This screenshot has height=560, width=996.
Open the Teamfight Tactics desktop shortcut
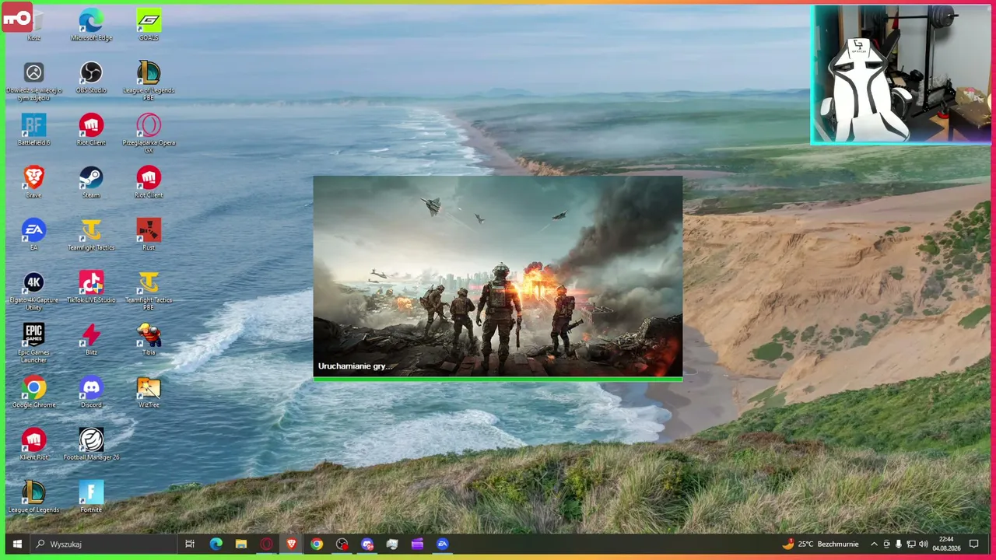(x=91, y=234)
